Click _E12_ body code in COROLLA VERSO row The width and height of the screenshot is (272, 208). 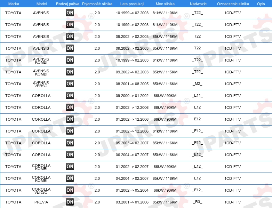198,190
